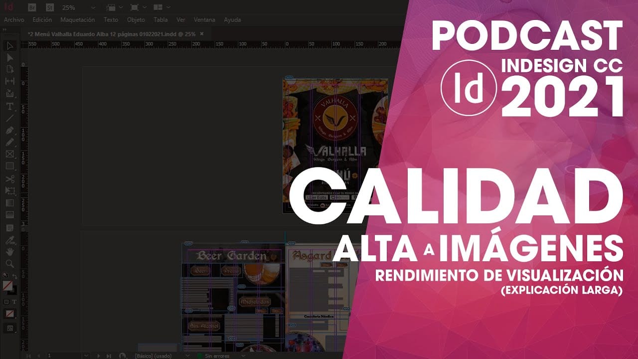Activate the Pen tool

coord(9,130)
